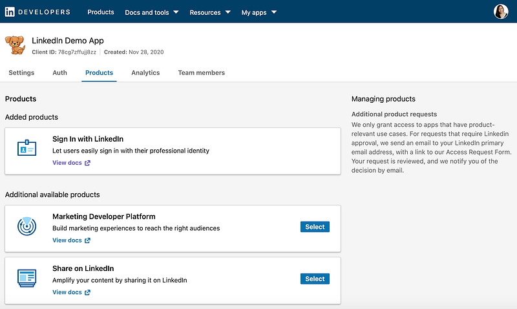Click the Share on LinkedIn heading
This screenshot has height=309, width=517.
[83, 268]
